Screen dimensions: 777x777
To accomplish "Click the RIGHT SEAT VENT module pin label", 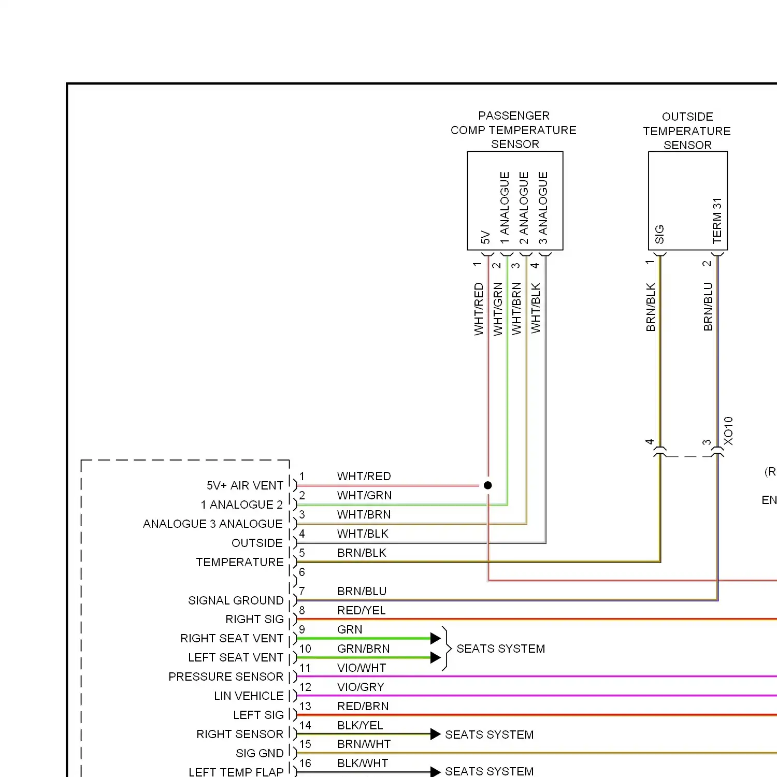I will (232, 638).
